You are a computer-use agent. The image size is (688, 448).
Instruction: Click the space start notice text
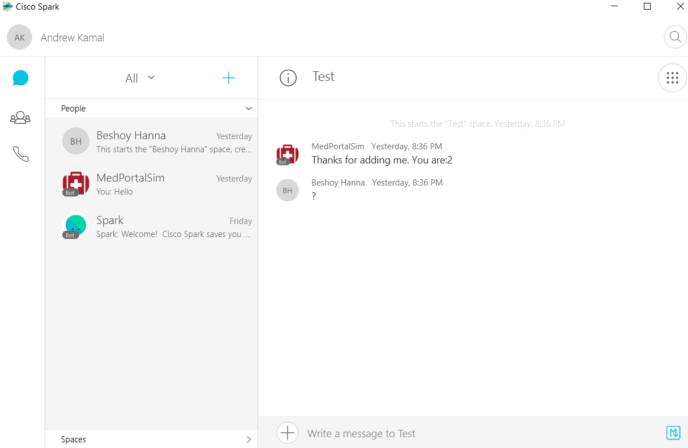pos(477,124)
